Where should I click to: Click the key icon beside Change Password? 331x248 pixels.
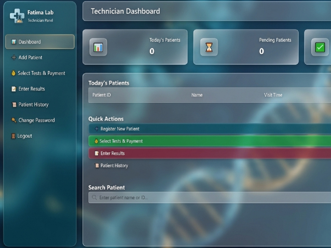pos(14,120)
